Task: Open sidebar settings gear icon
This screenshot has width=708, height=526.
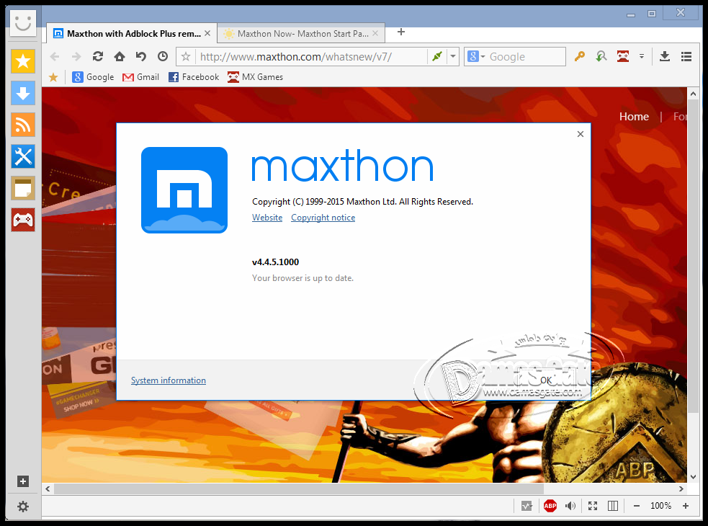Action: point(23,507)
